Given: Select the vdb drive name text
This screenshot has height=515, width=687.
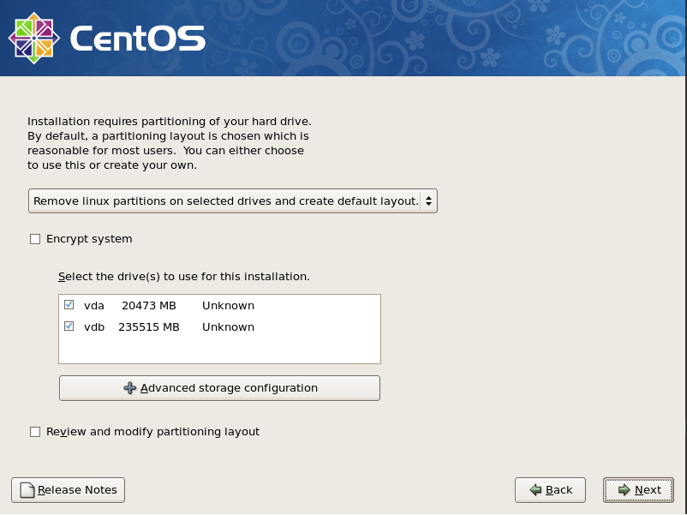Looking at the screenshot, I should coord(94,327).
